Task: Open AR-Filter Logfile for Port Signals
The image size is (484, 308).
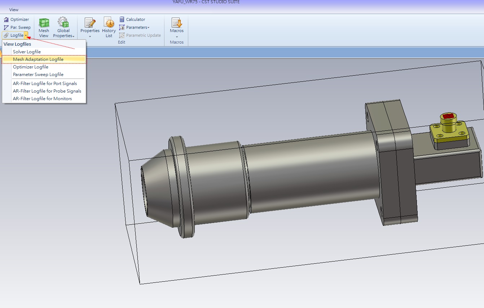Action: tap(45, 84)
